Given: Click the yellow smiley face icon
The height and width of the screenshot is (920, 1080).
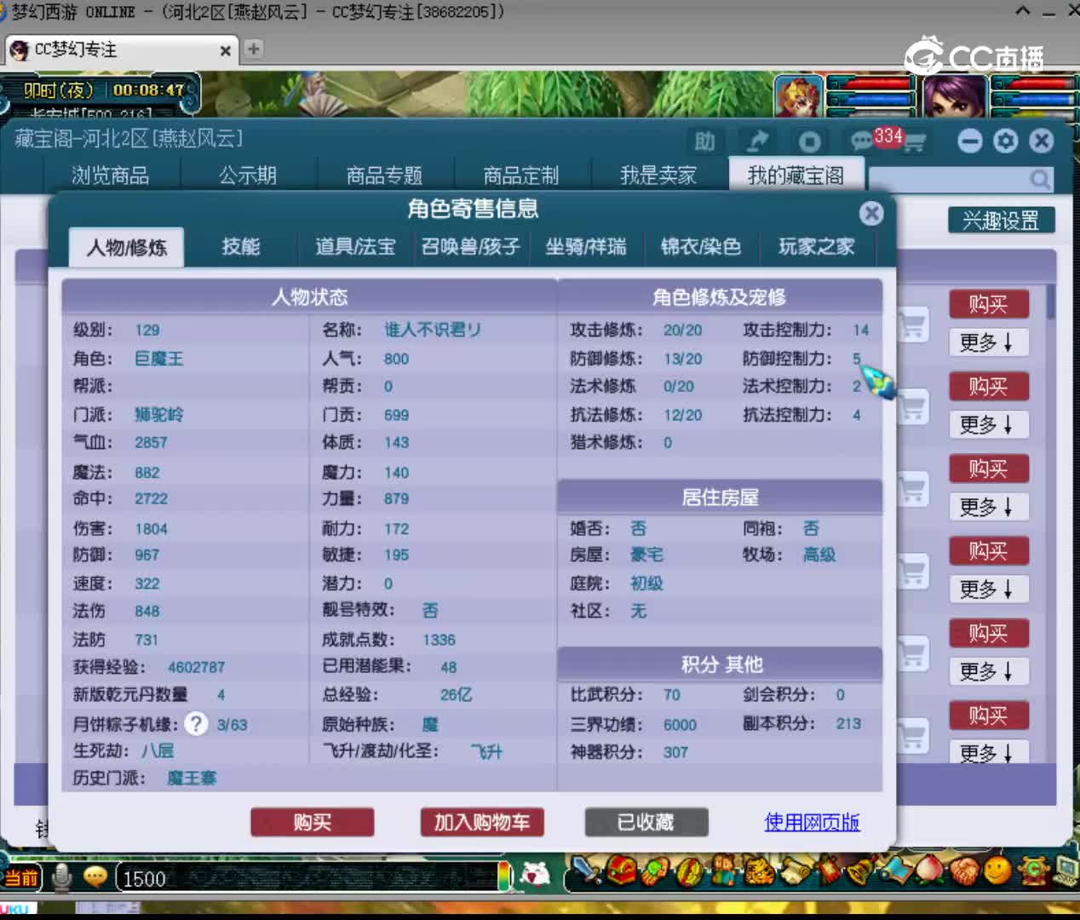Looking at the screenshot, I should click(998, 871).
